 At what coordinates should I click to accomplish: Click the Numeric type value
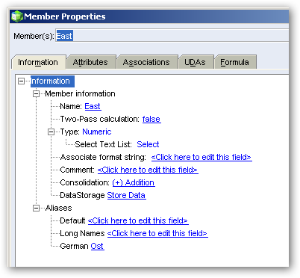97,132
